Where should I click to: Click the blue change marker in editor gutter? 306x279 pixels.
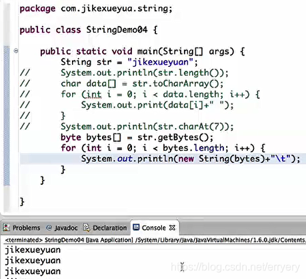7,115
